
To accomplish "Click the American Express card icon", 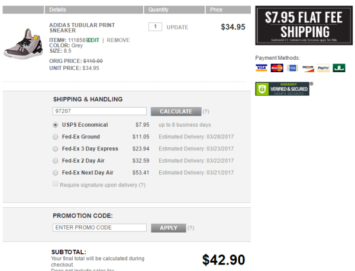I will click(x=292, y=68).
